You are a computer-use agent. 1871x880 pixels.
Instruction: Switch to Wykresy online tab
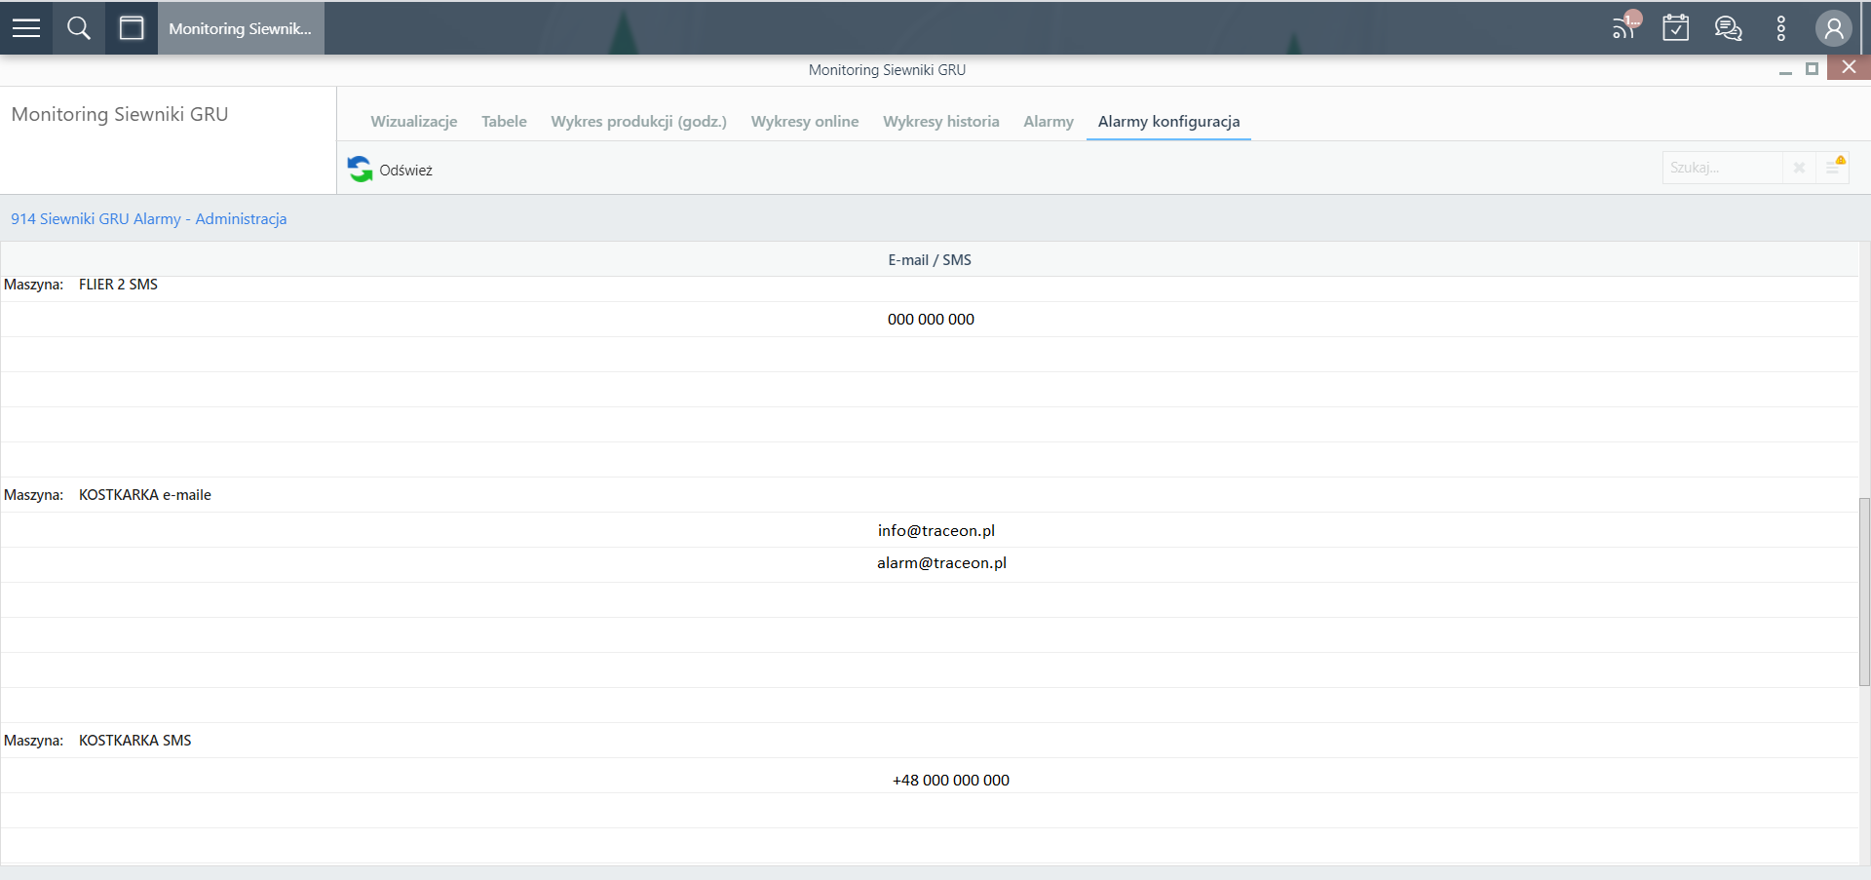805,122
